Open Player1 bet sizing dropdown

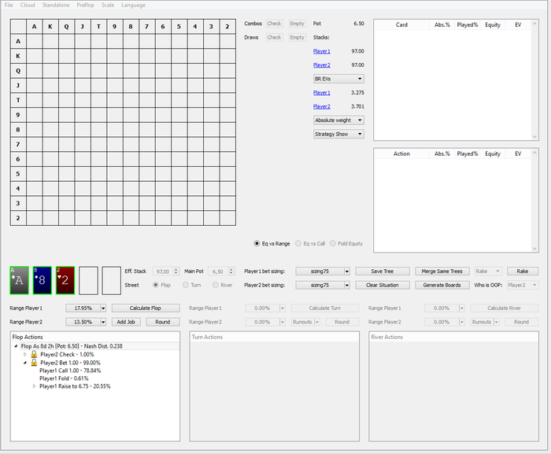[x=347, y=271]
